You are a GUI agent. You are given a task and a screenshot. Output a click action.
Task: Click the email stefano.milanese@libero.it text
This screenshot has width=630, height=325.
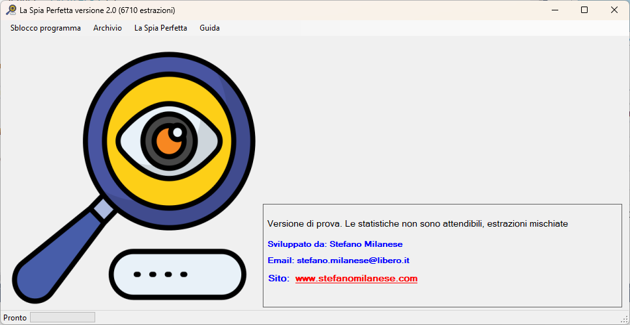point(338,261)
